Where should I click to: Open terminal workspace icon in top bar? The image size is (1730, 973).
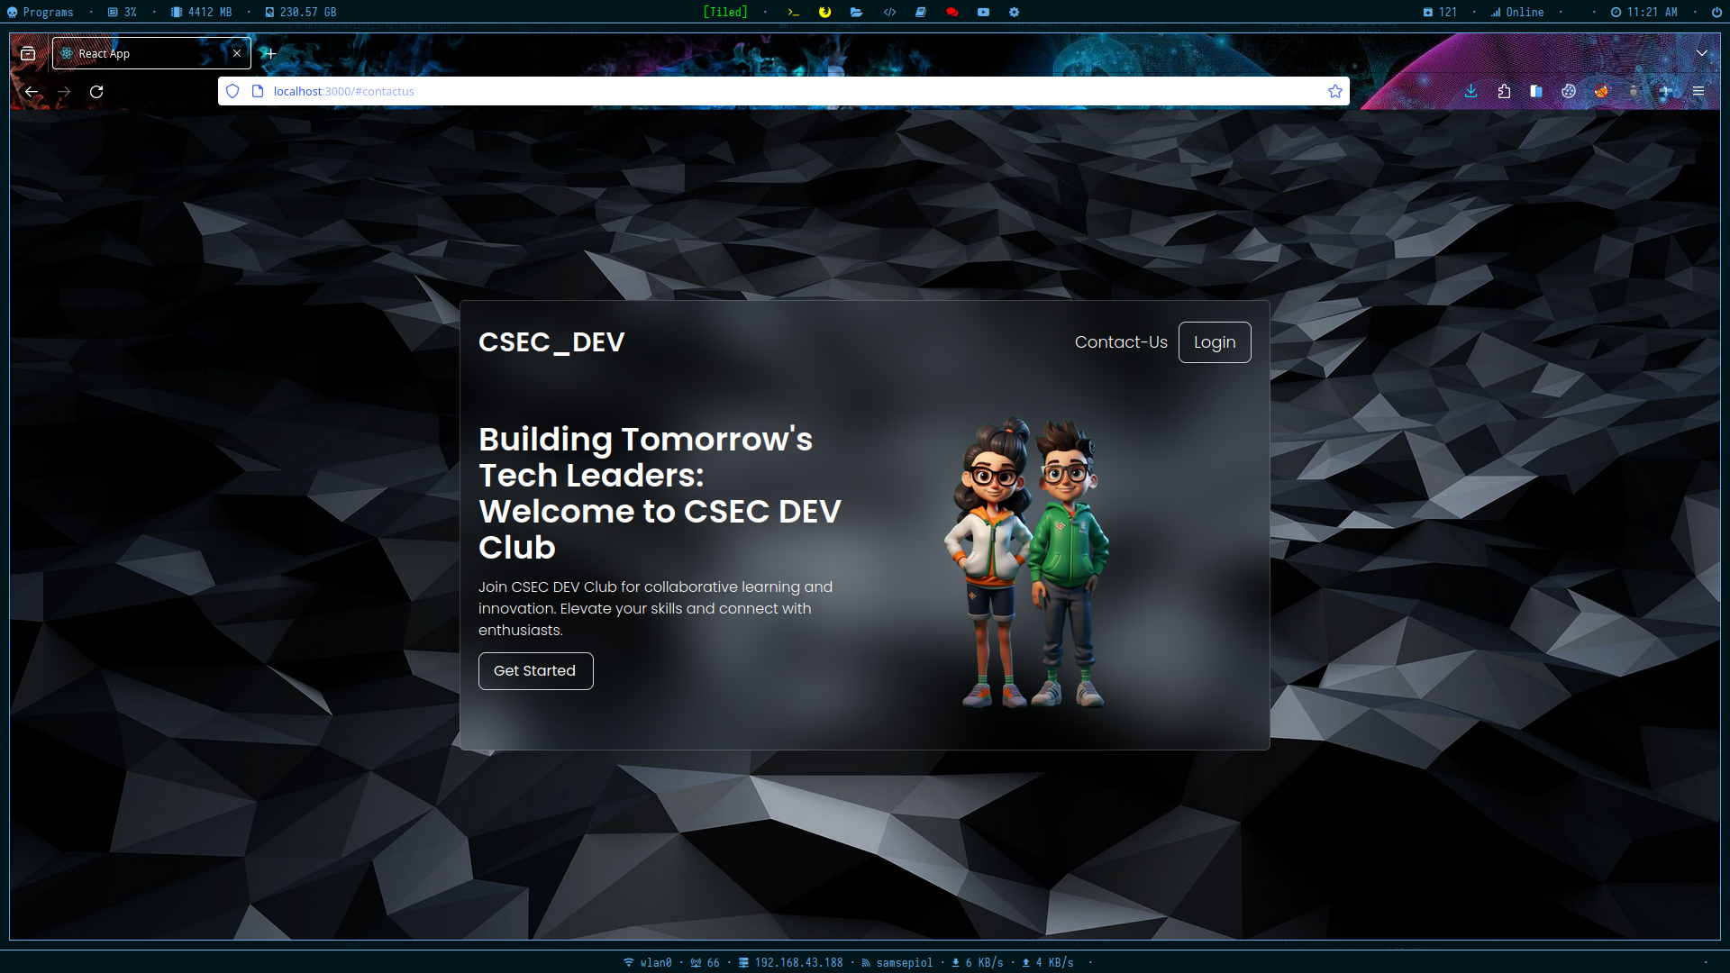[x=793, y=12]
